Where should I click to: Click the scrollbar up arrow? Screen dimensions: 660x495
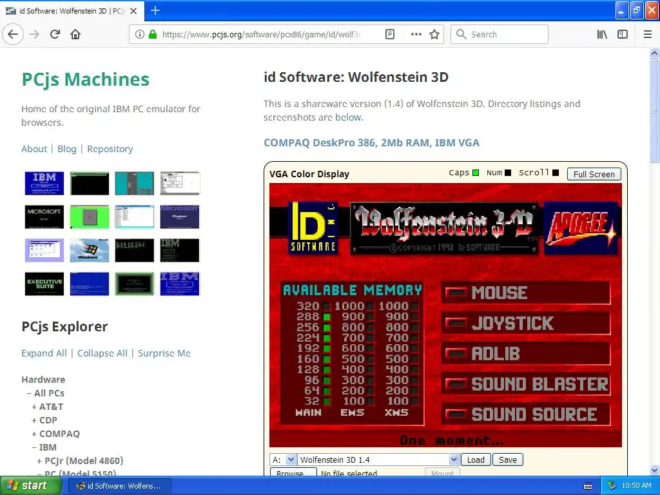654,53
